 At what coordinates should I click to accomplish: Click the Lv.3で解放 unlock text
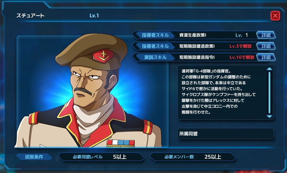pos(240,46)
